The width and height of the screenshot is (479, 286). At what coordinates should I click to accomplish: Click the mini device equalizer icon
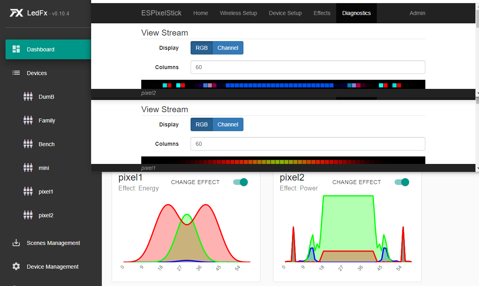pyautogui.click(x=28, y=167)
